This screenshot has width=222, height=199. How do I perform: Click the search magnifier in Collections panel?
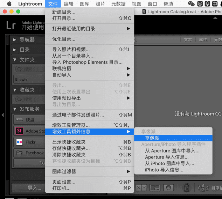tap(19, 99)
